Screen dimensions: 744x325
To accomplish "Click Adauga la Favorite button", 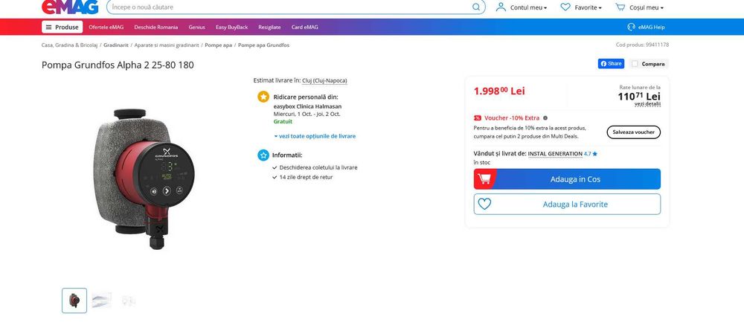I will click(567, 204).
